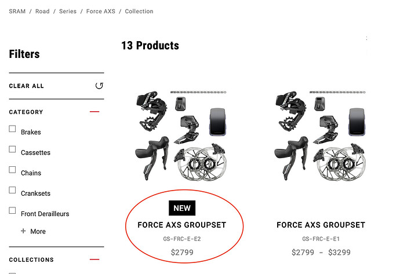Collapse the Category filter section
The width and height of the screenshot is (400, 274).
coord(94,112)
